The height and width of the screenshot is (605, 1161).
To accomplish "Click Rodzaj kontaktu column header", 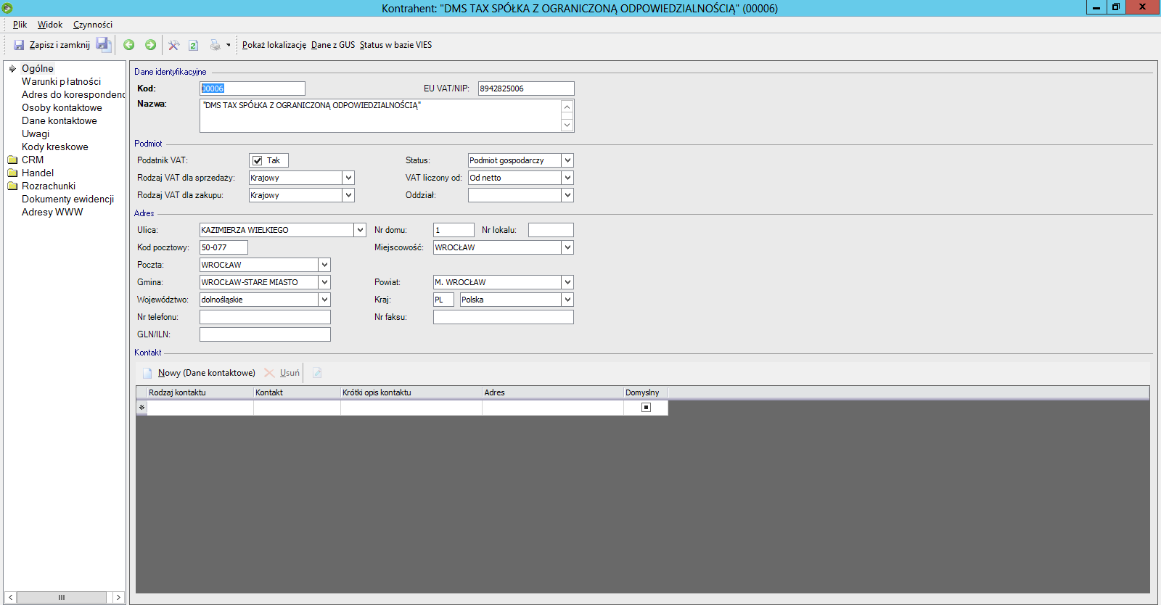I will click(200, 392).
